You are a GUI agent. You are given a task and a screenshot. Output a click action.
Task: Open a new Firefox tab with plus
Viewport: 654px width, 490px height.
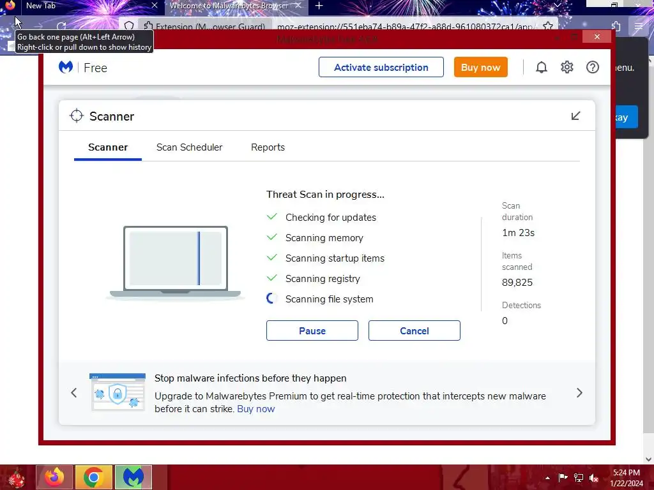pyautogui.click(x=319, y=5)
